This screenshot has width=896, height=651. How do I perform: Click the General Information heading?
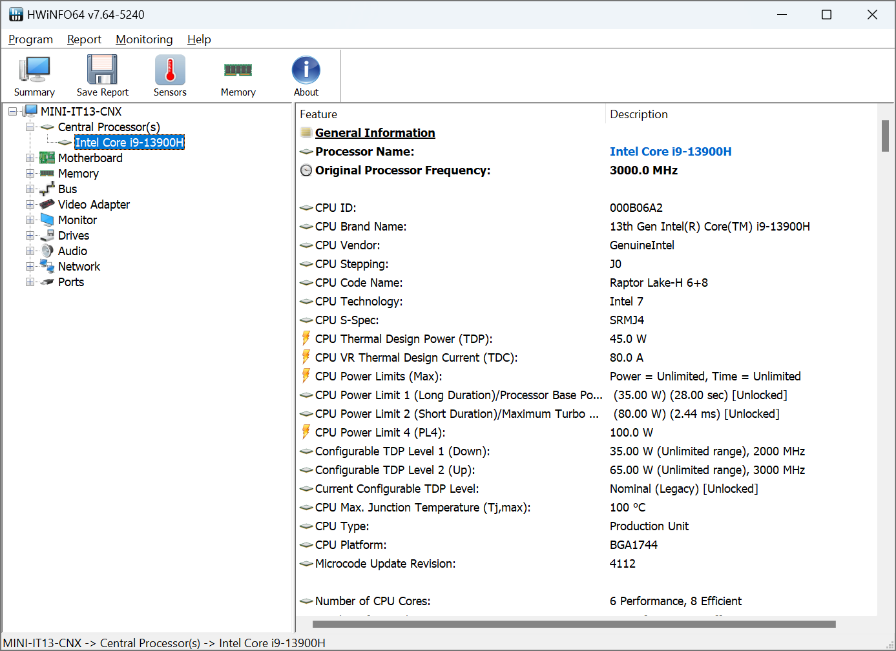click(x=375, y=132)
